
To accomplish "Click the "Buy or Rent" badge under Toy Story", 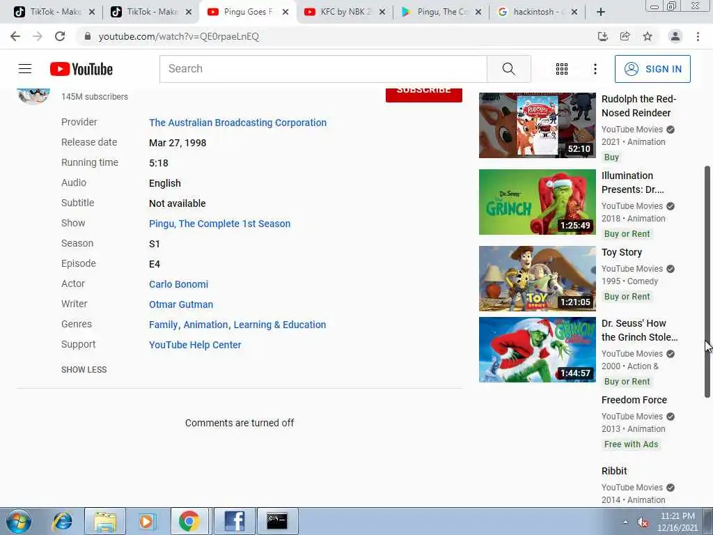I will (627, 297).
